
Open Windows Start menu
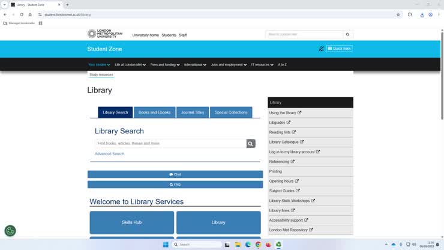(x=166, y=245)
